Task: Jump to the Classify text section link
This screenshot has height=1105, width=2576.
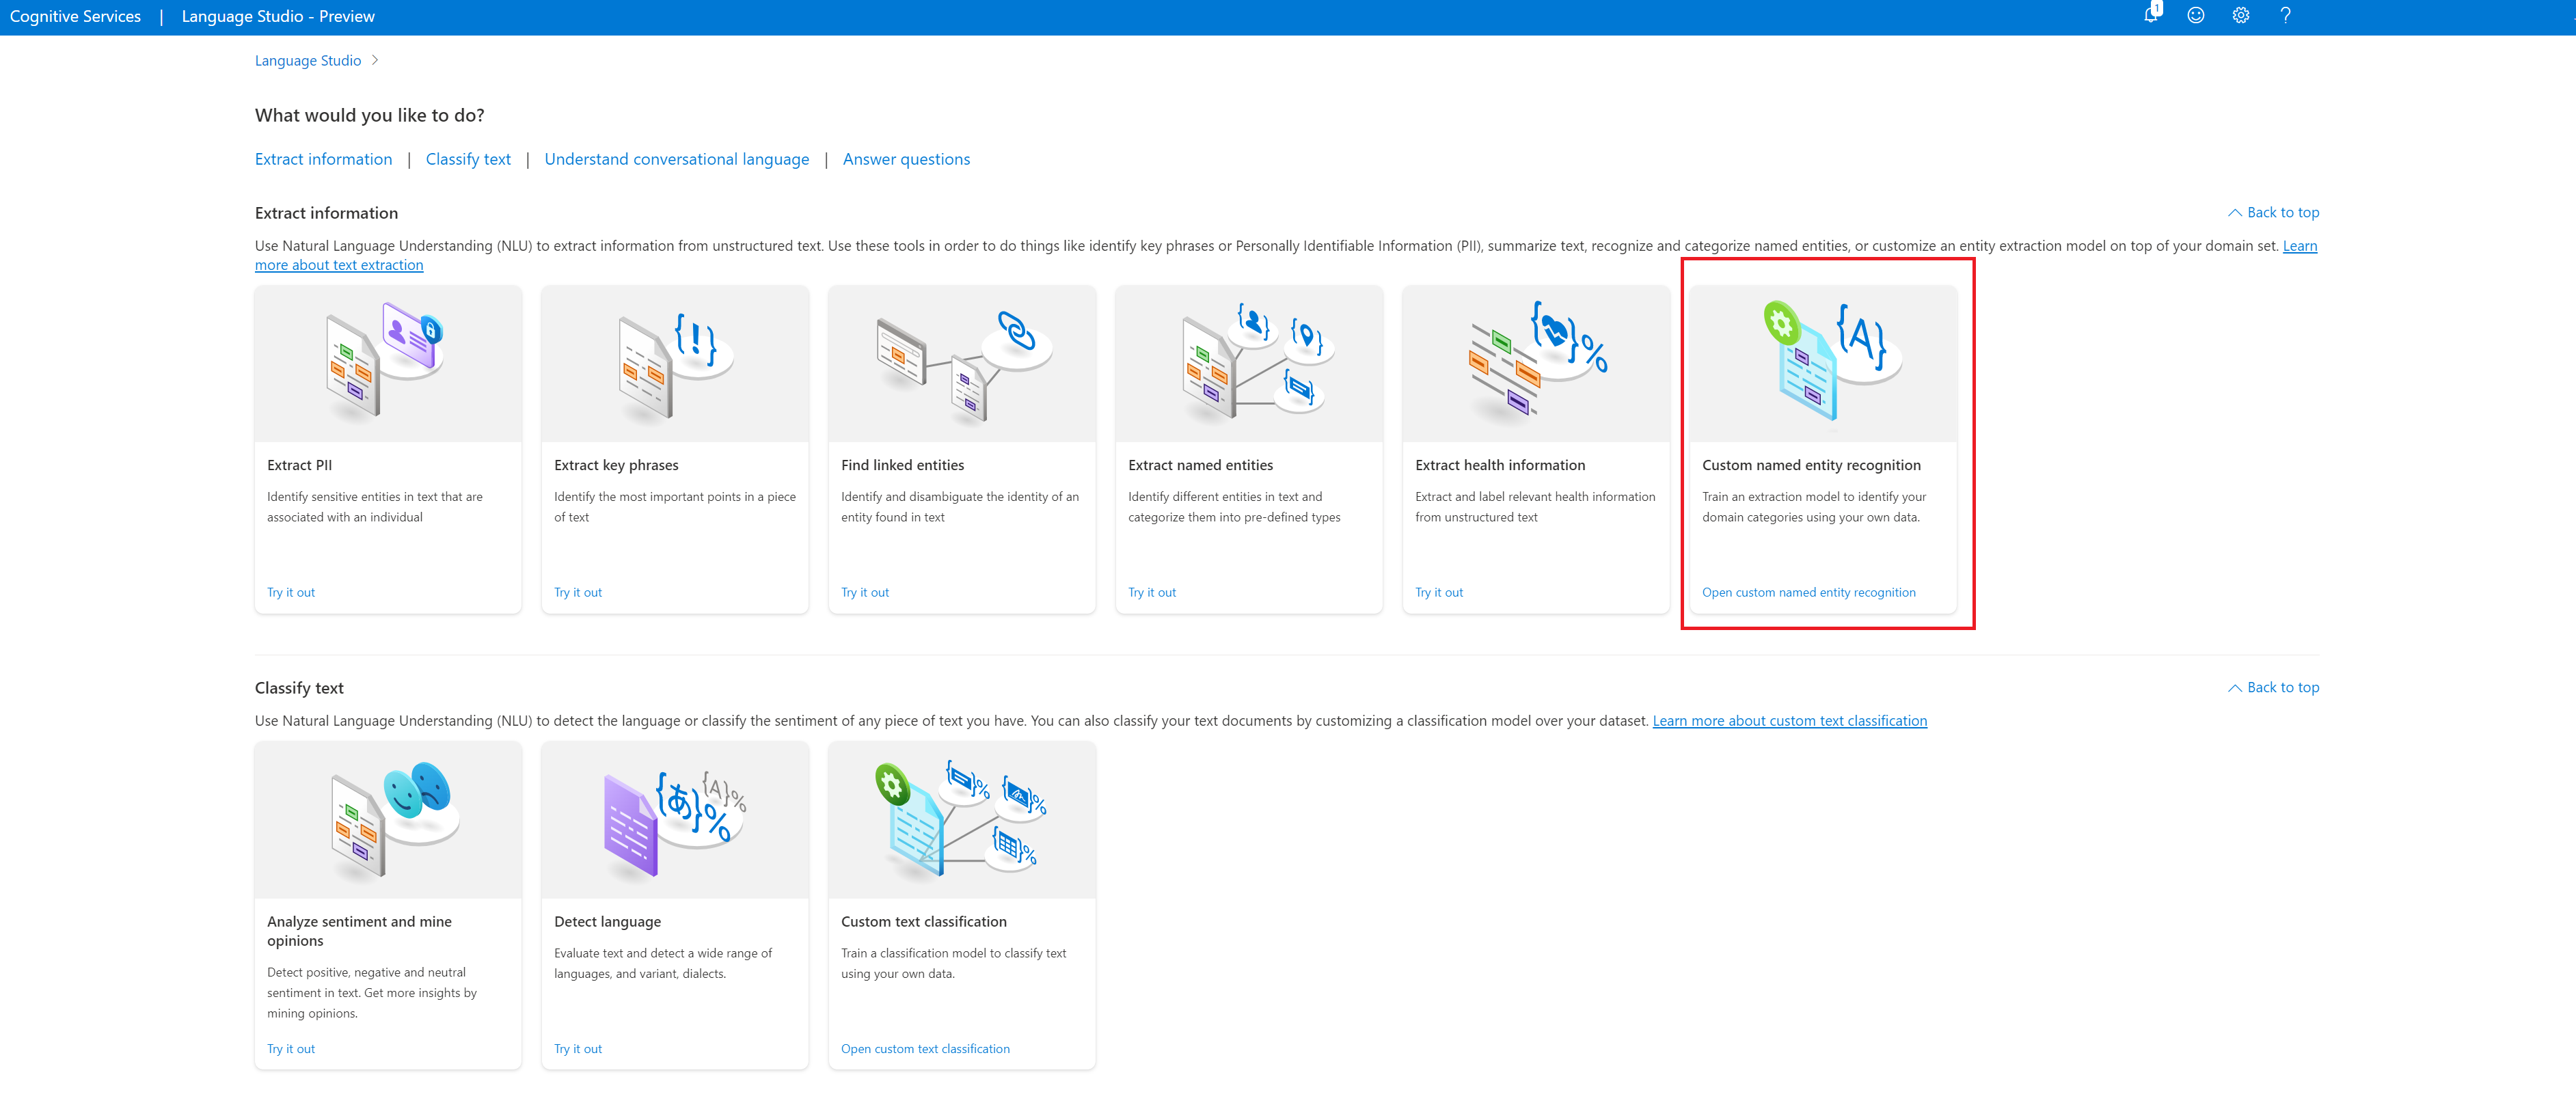Action: pyautogui.click(x=467, y=159)
